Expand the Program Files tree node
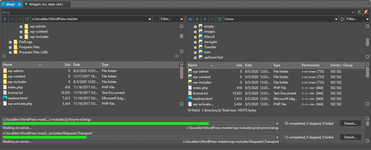This screenshot has width=371, height=150. pyautogui.click(x=10, y=47)
